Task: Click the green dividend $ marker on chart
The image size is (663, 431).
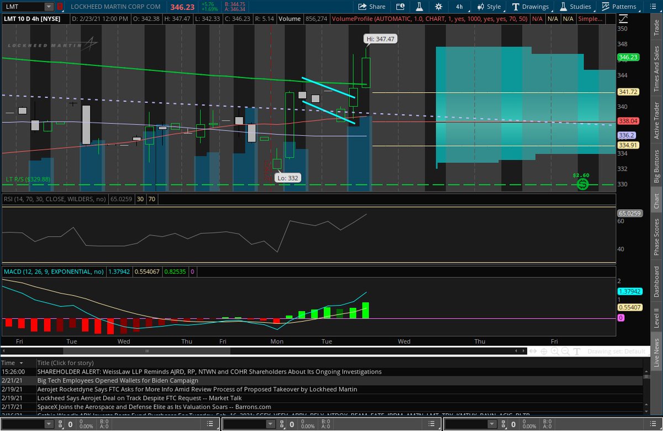Action: 582,184
